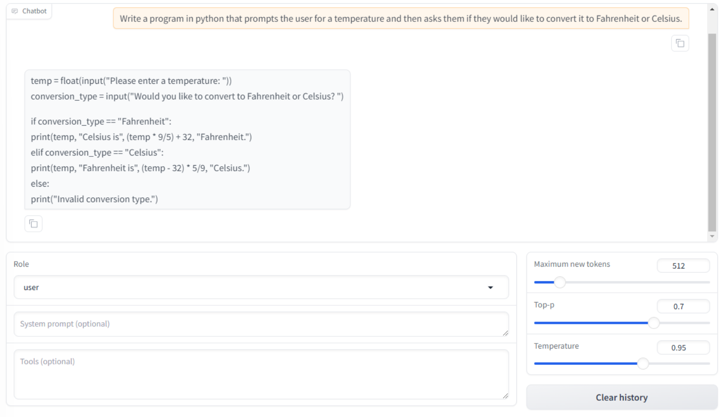
Task: Click the chat vertical scrollbar thumb
Action: tap(712, 133)
